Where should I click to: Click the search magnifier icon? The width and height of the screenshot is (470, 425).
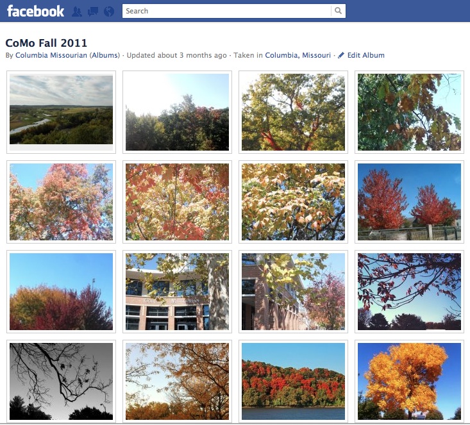338,11
